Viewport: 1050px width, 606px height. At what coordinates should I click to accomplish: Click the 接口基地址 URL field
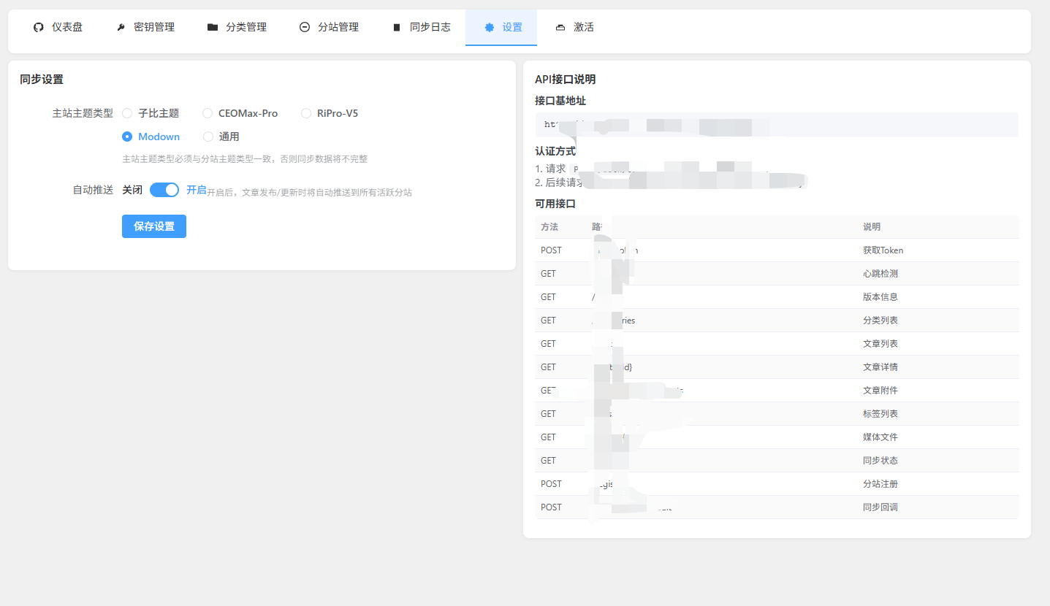(776, 125)
